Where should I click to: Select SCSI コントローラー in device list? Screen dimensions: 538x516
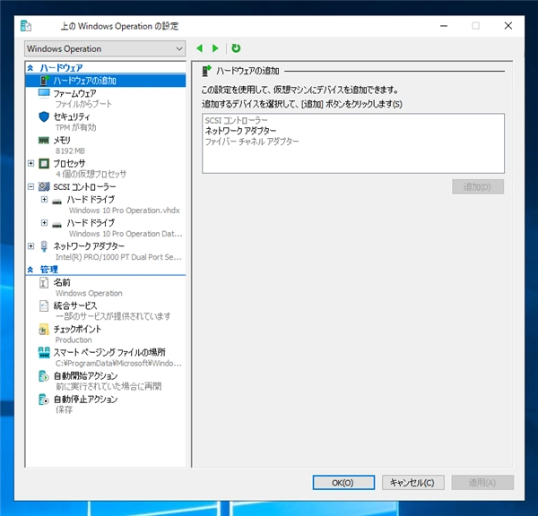pyautogui.click(x=236, y=120)
